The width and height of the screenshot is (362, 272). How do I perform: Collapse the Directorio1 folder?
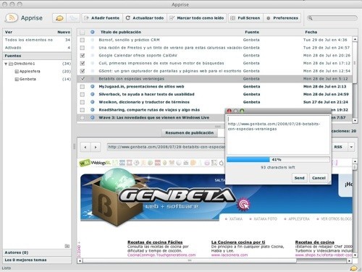tap(6, 64)
